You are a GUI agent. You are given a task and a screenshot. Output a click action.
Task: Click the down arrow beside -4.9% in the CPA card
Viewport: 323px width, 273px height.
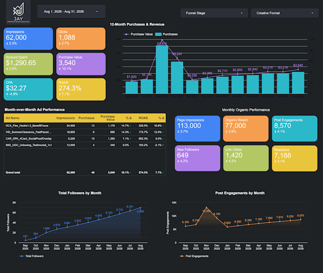[x=7, y=94]
